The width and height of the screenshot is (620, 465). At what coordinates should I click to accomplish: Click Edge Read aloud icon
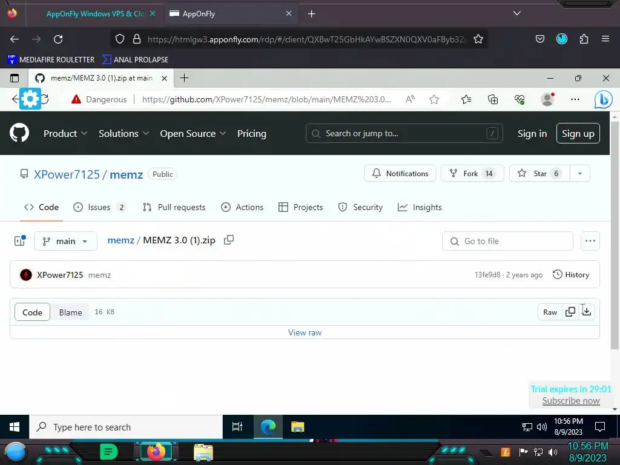tap(410, 99)
